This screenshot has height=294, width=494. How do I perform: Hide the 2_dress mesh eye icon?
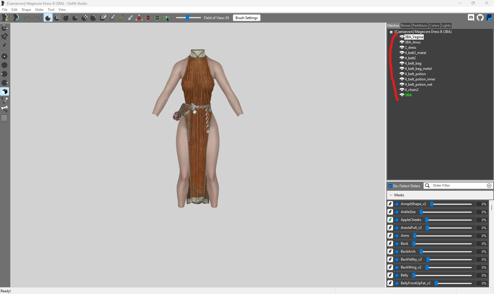coord(402,48)
